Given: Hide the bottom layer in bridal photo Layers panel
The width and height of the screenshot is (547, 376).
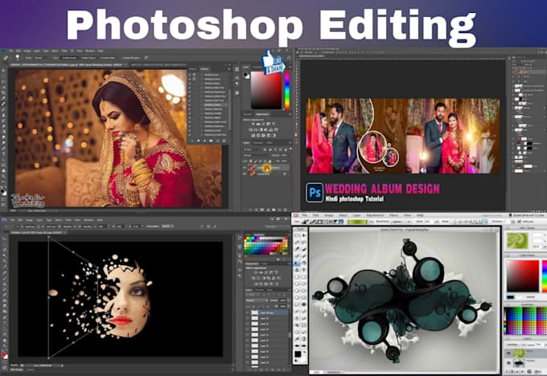Looking at the screenshot, I should tap(245, 174).
